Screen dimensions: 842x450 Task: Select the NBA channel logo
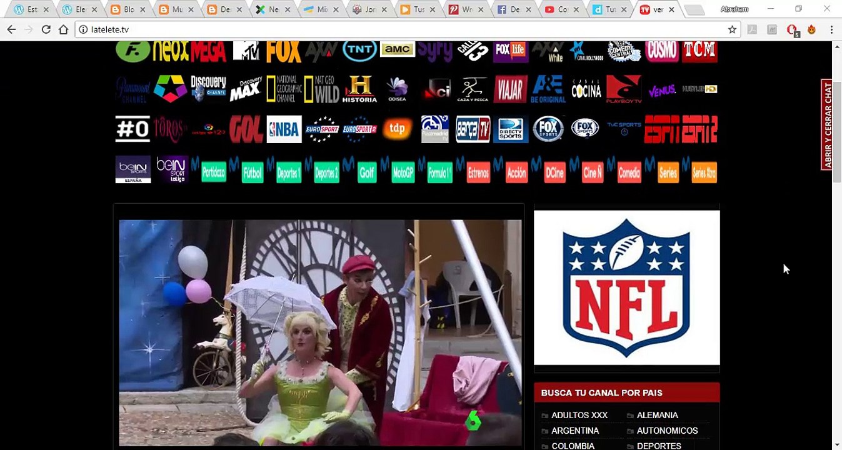point(284,129)
